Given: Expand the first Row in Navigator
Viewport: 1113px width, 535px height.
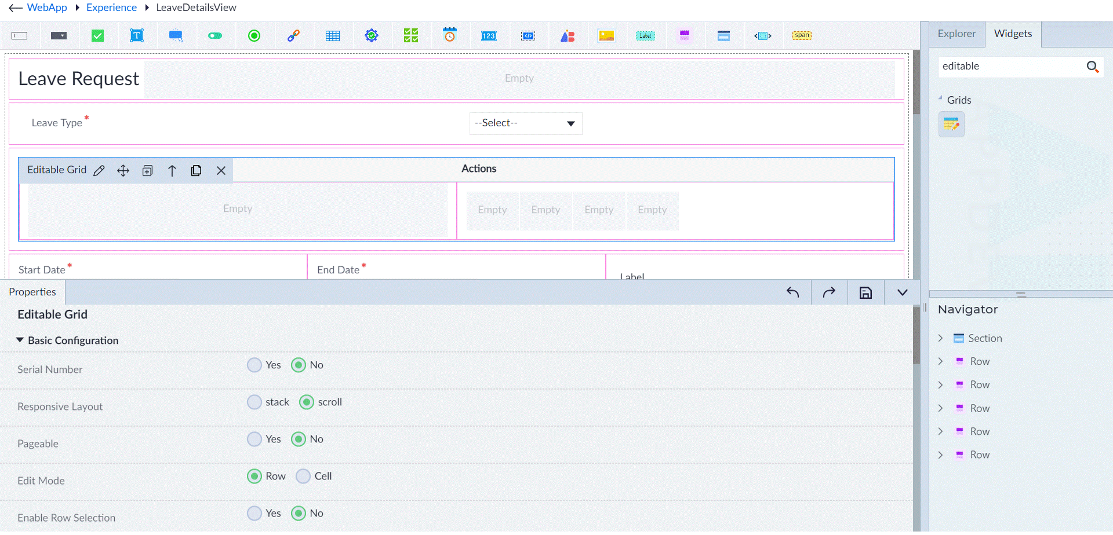Looking at the screenshot, I should pos(940,361).
